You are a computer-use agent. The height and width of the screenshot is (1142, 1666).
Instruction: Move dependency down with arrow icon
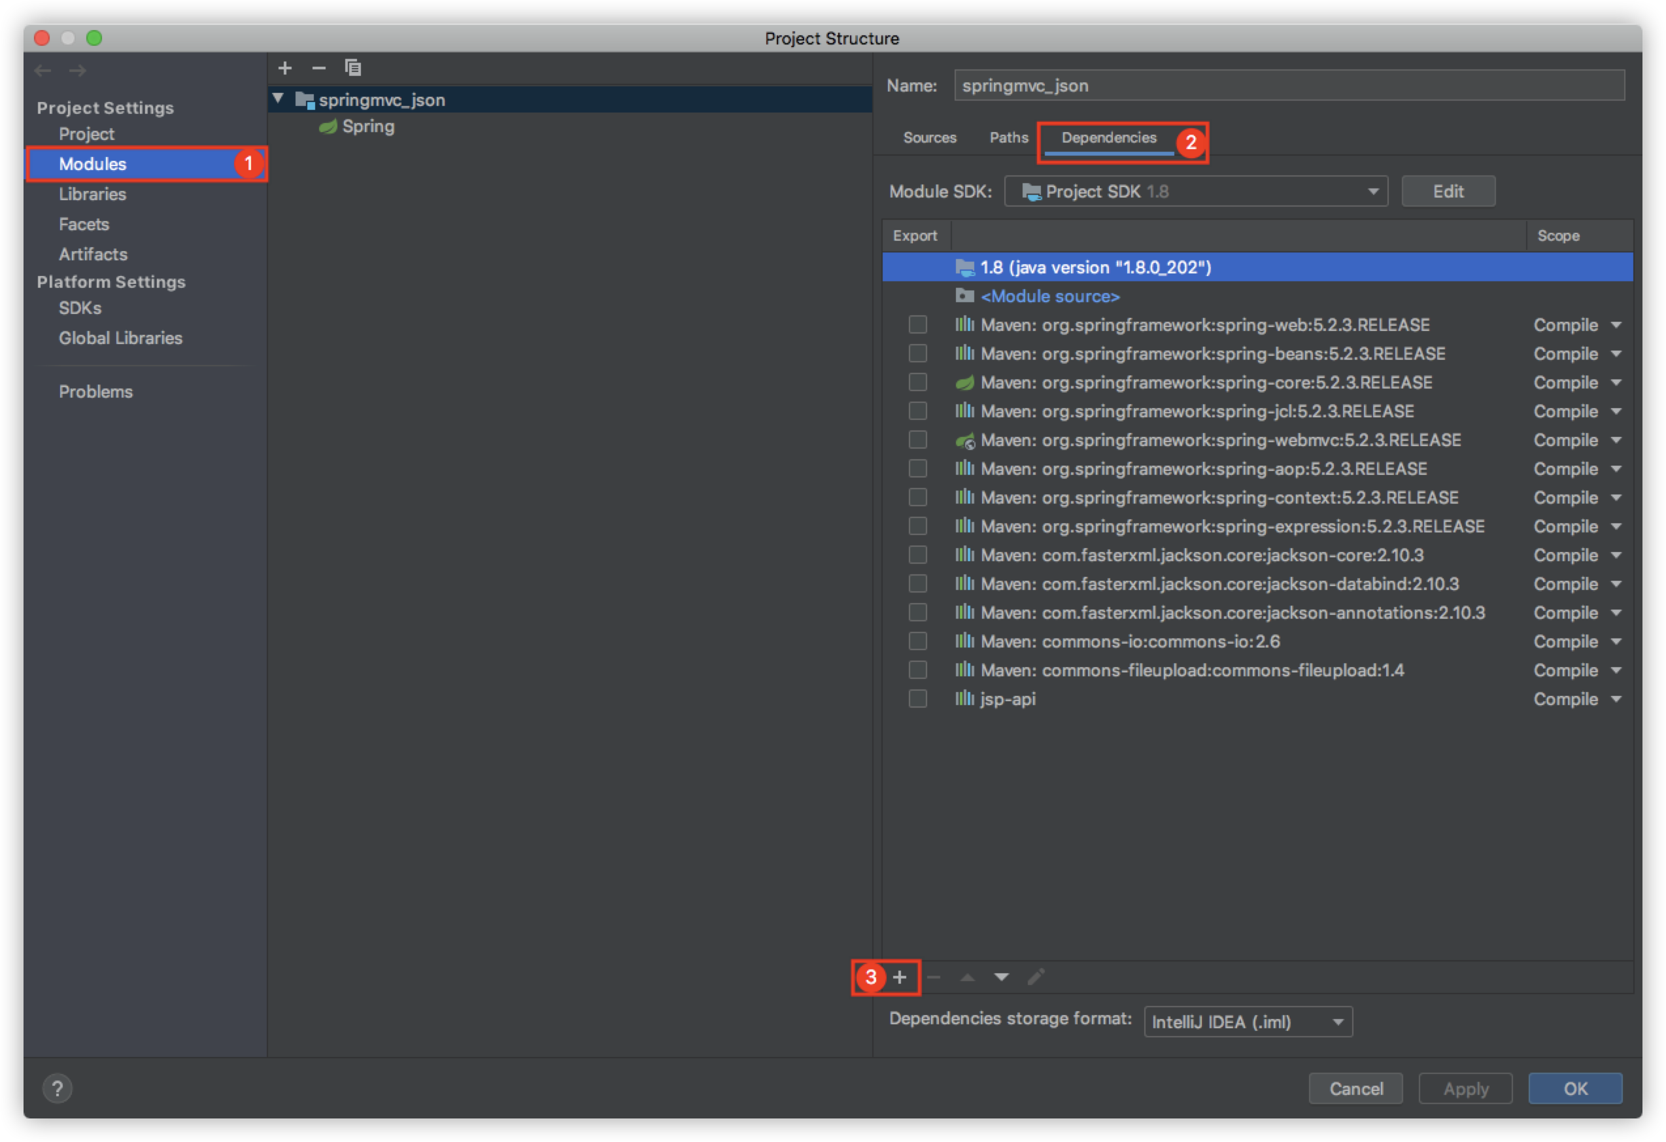(x=1002, y=977)
